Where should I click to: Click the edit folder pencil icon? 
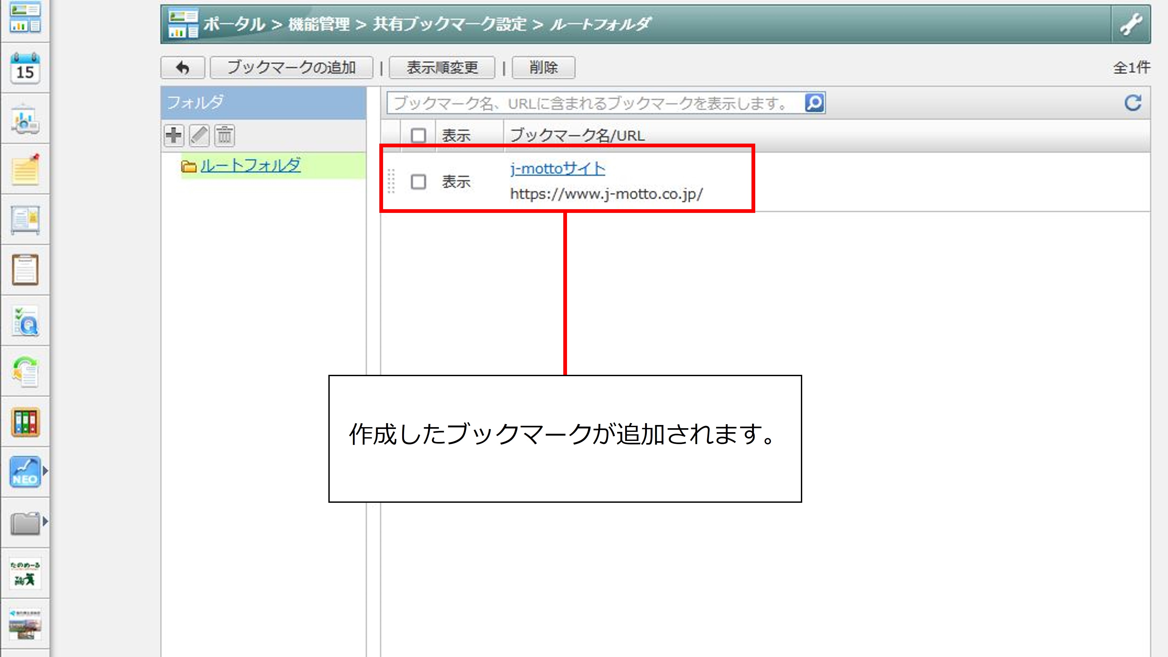pos(199,135)
